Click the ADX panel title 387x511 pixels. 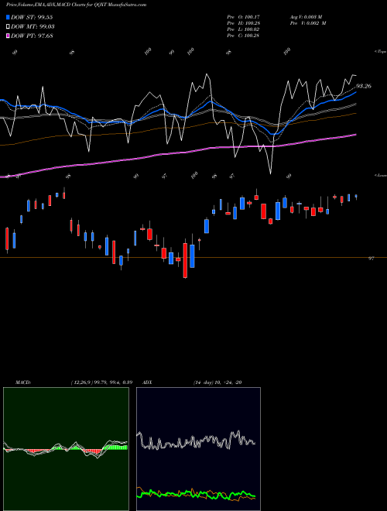148,382
